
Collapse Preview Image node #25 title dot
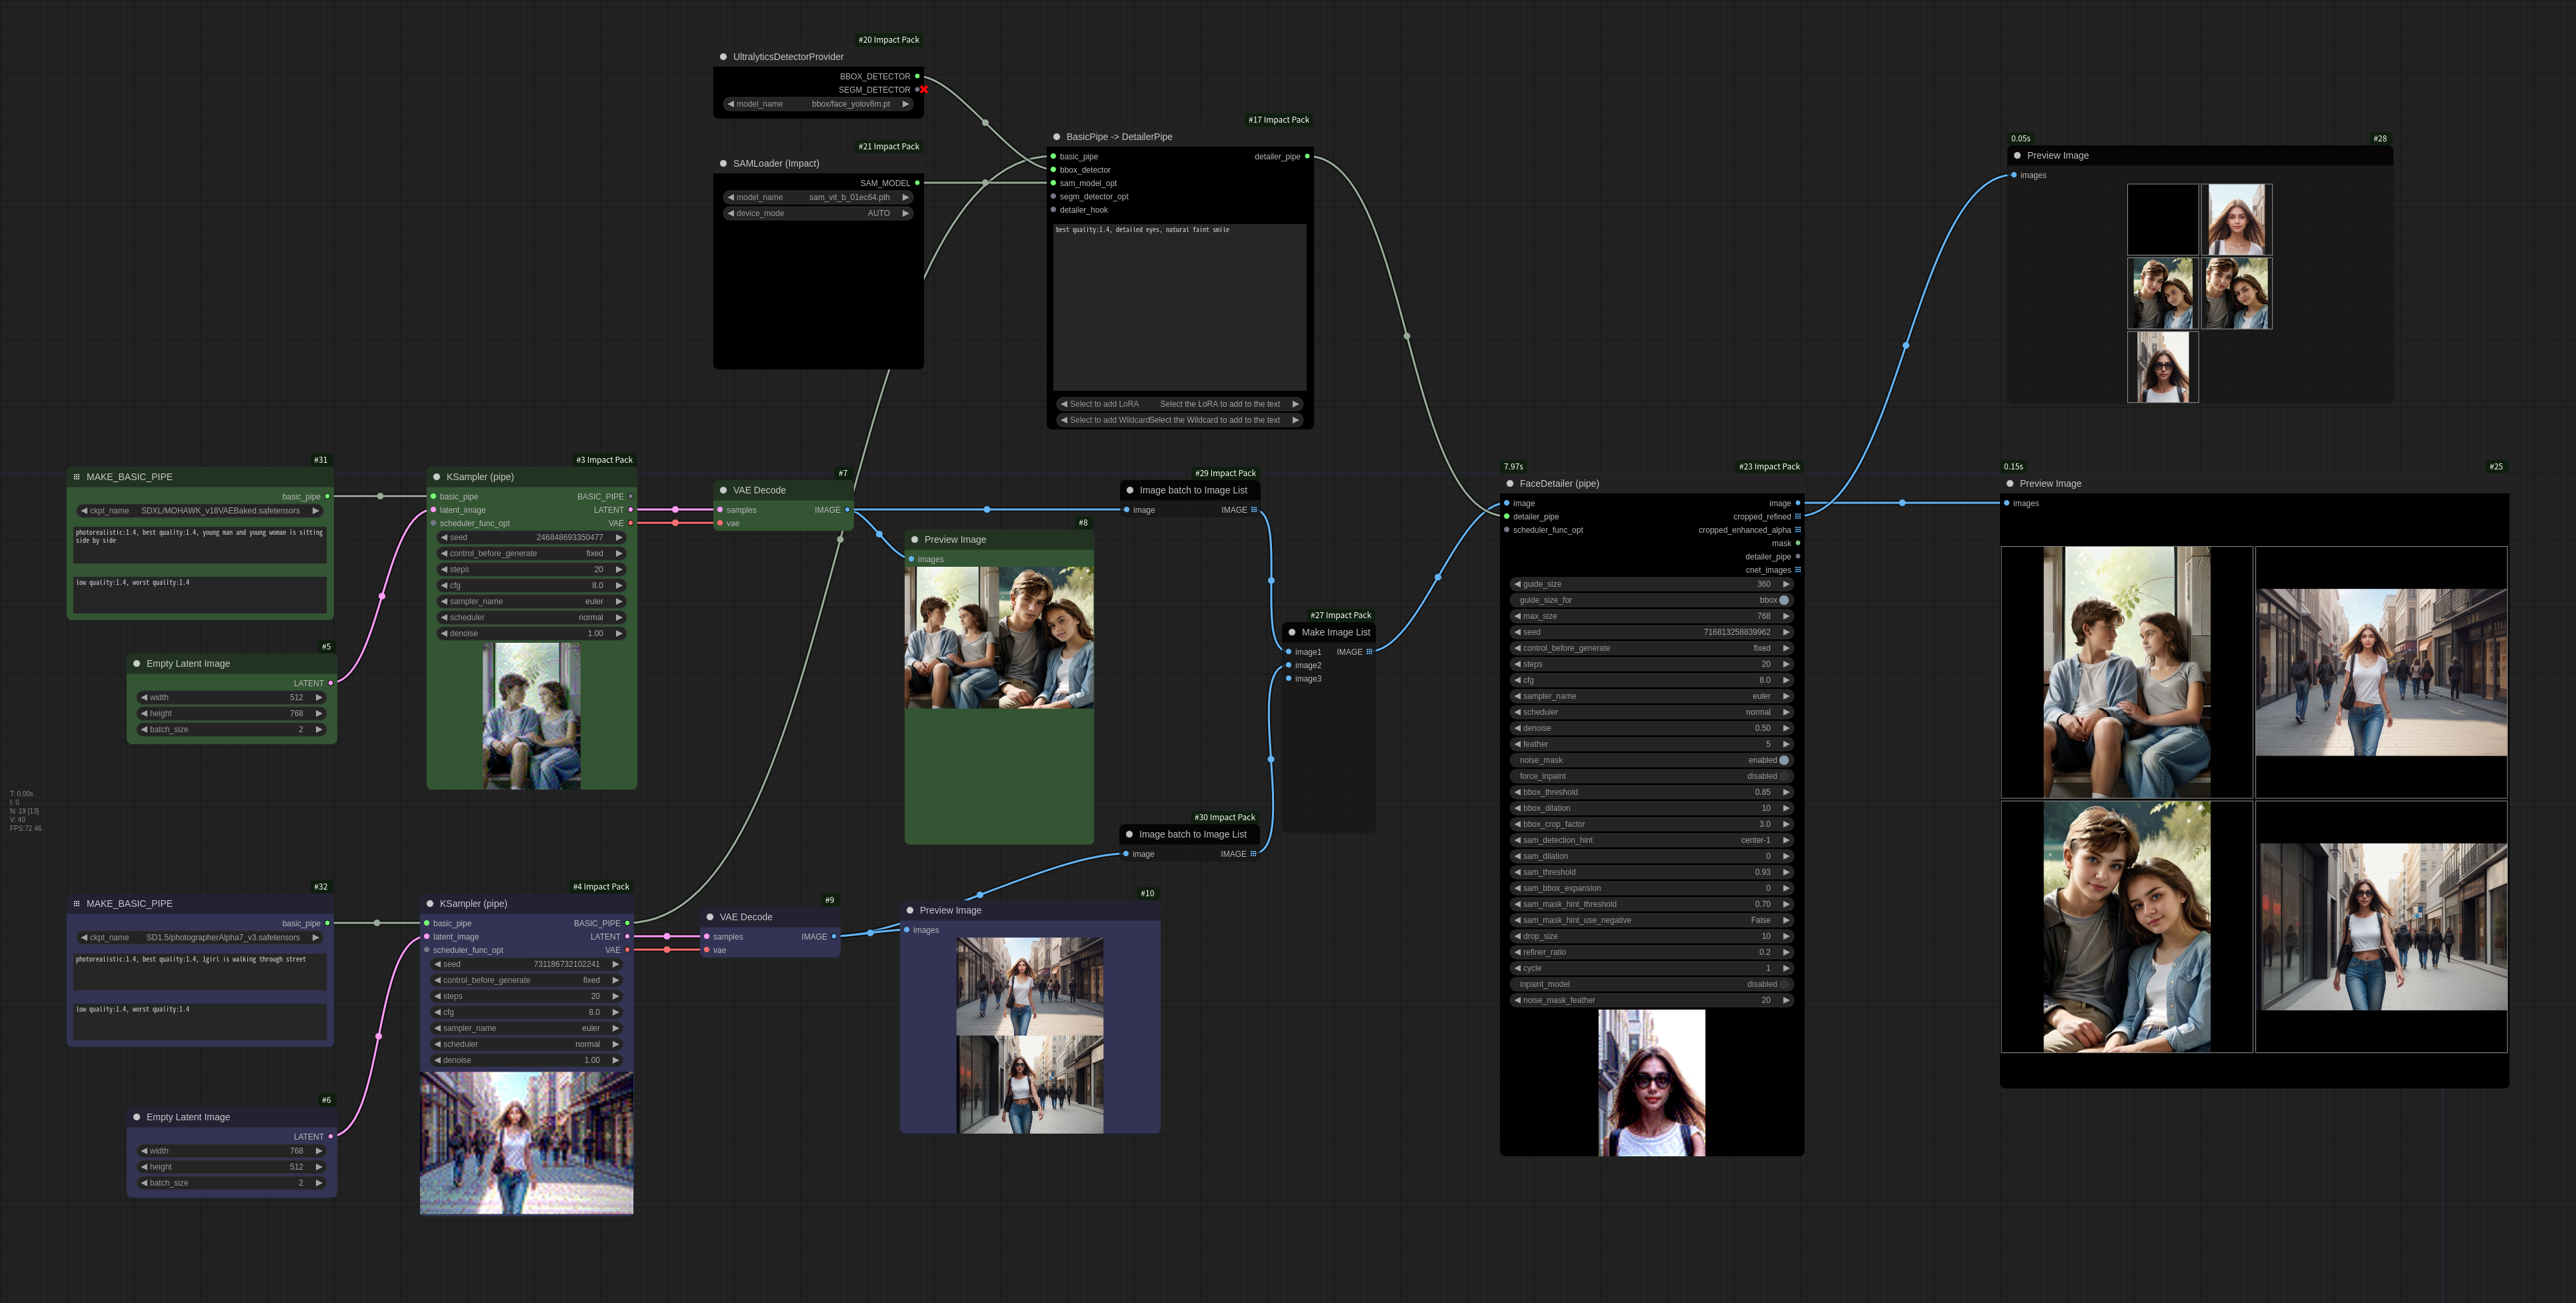coord(2010,484)
